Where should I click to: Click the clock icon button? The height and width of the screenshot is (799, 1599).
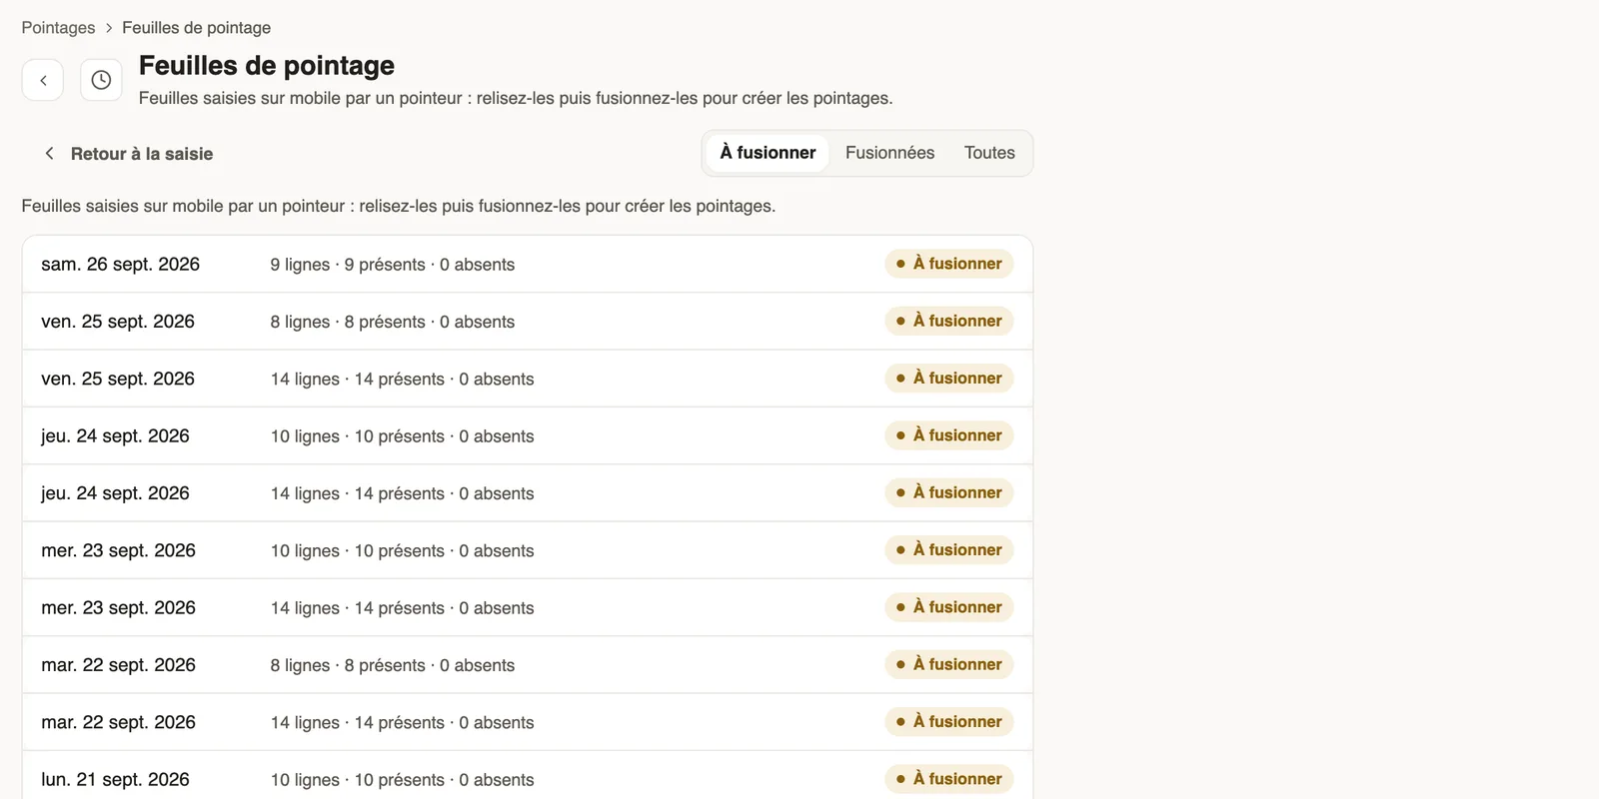(101, 80)
